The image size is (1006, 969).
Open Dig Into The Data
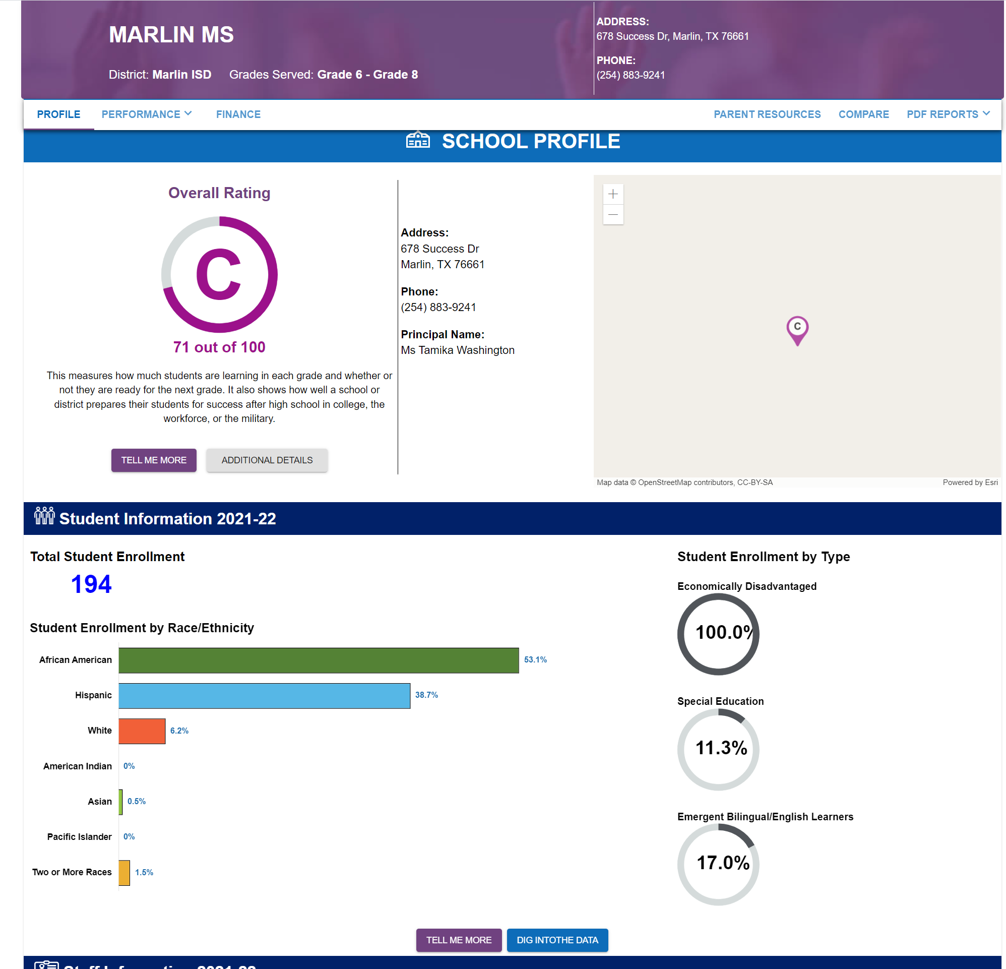pyautogui.click(x=557, y=940)
